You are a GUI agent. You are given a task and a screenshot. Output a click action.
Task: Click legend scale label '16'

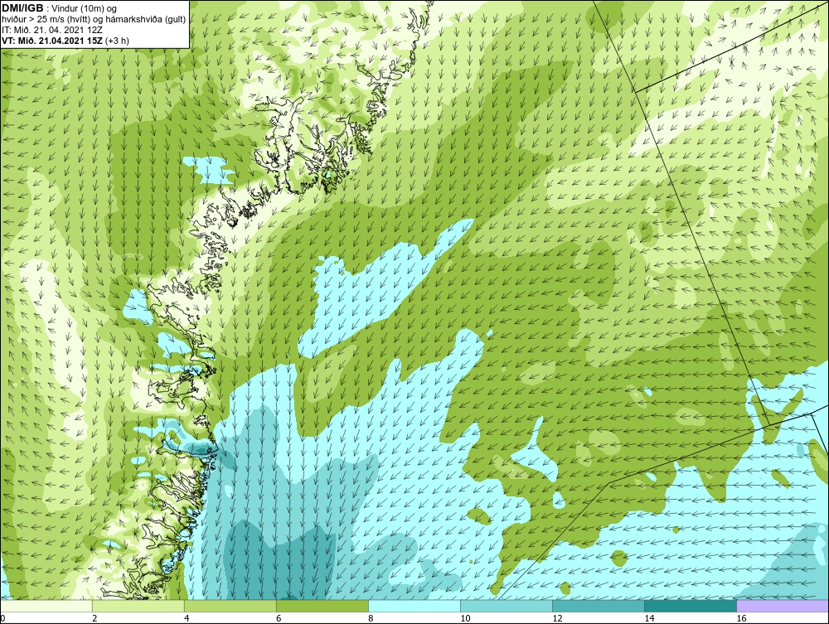[x=741, y=618]
